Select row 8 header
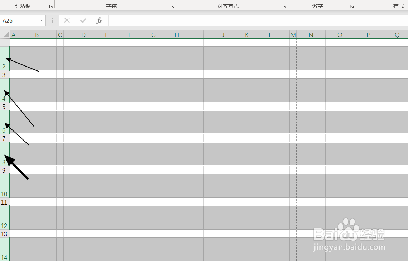This screenshot has width=408, height=261. point(5,154)
